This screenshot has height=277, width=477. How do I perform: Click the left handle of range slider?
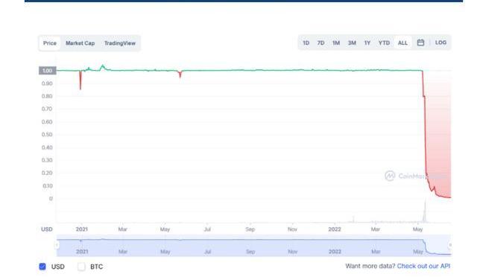[x=57, y=245]
